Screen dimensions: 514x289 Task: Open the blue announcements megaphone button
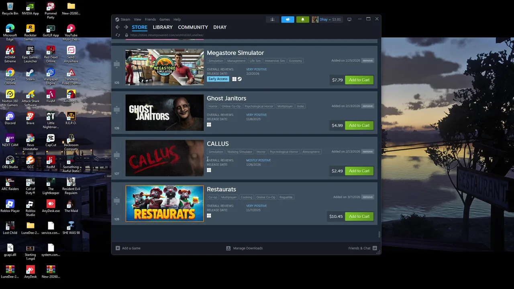click(x=288, y=19)
